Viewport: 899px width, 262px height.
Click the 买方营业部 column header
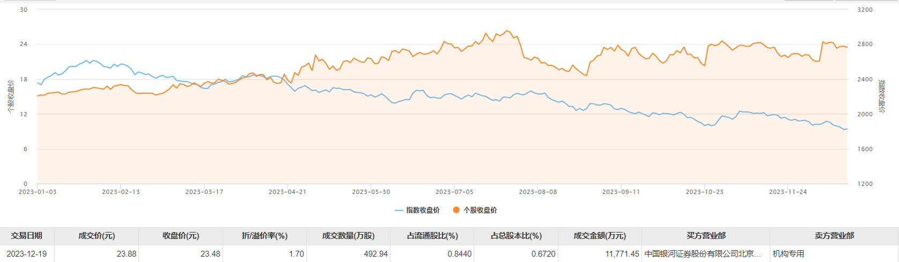706,236
